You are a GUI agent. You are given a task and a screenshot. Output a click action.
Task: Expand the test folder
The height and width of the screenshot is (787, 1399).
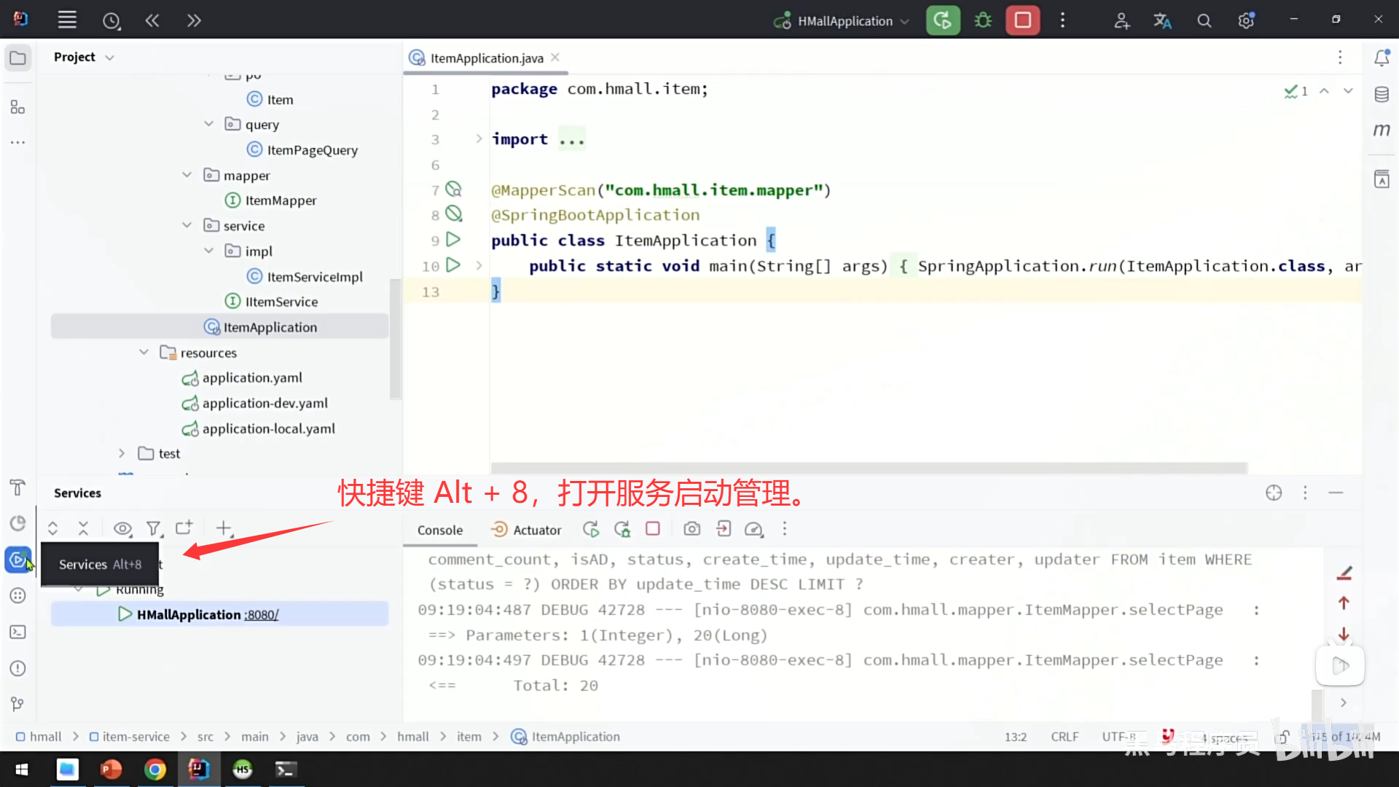pos(122,453)
